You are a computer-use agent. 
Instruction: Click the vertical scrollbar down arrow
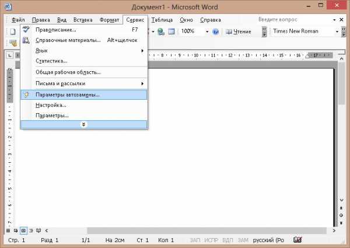[x=341, y=200]
